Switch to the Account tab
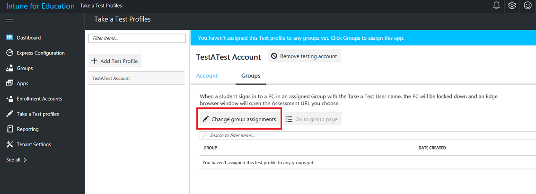 [207, 76]
